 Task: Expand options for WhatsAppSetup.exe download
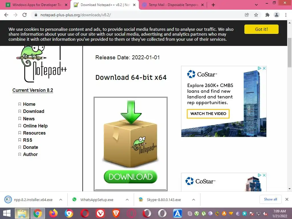127,200
